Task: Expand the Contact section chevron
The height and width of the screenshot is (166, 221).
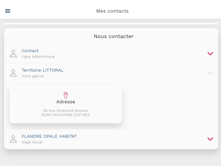Action: (x=210, y=54)
